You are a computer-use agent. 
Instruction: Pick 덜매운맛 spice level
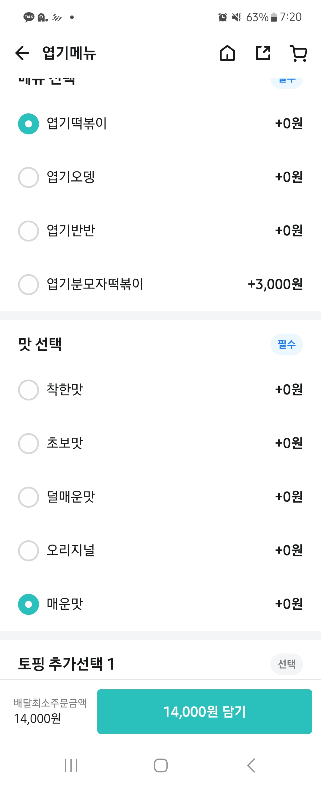point(28,497)
